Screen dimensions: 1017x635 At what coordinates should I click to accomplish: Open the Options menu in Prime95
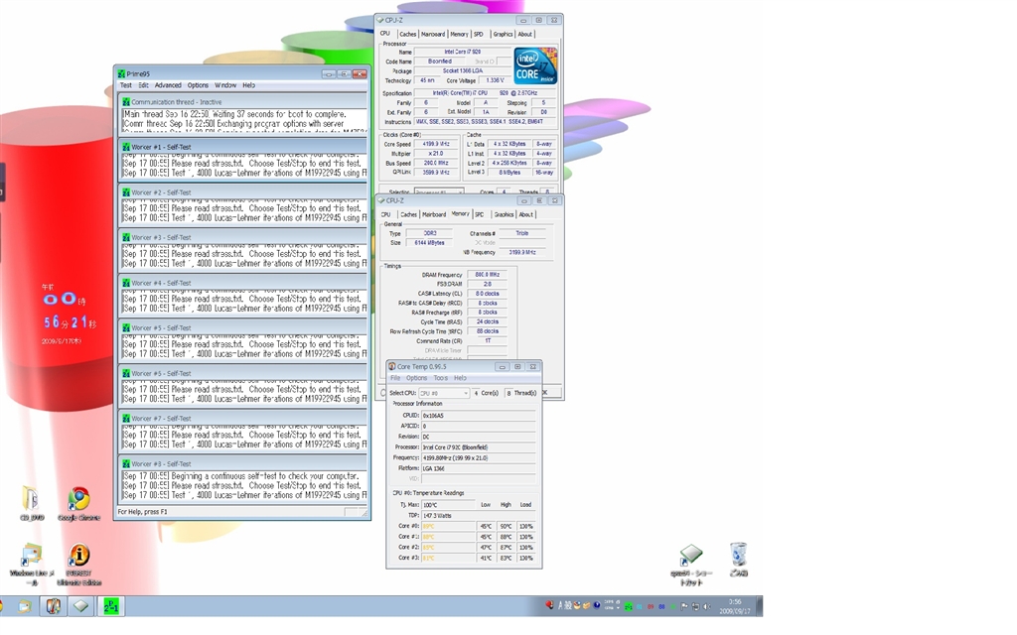coord(198,85)
